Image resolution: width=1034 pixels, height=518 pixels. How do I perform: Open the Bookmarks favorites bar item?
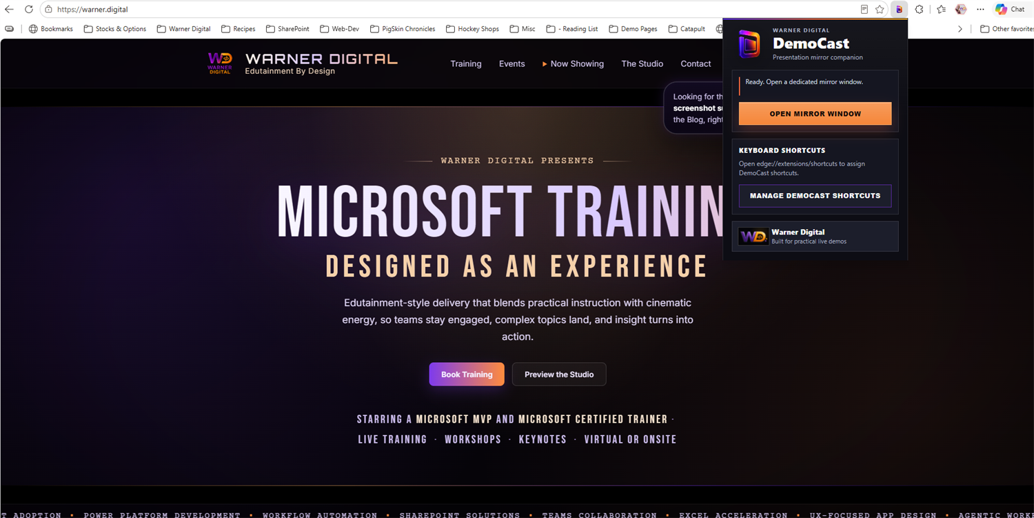click(x=50, y=29)
